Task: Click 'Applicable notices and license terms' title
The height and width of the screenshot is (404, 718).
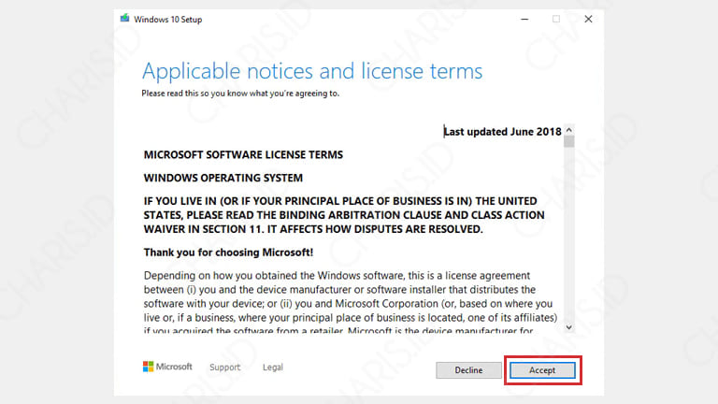Action: point(312,71)
